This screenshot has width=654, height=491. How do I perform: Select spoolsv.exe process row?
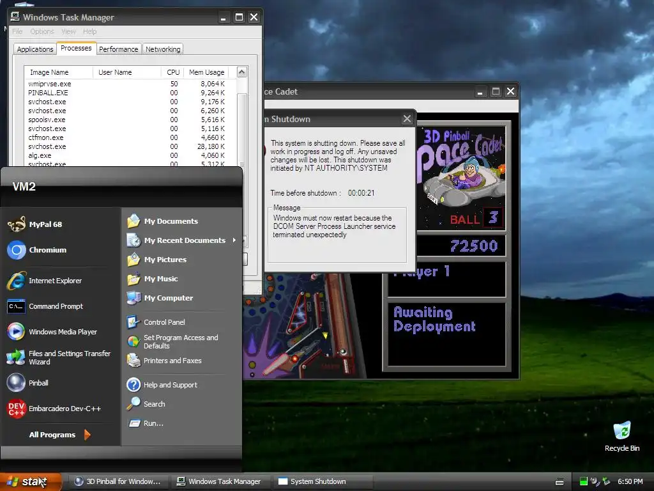coord(130,120)
